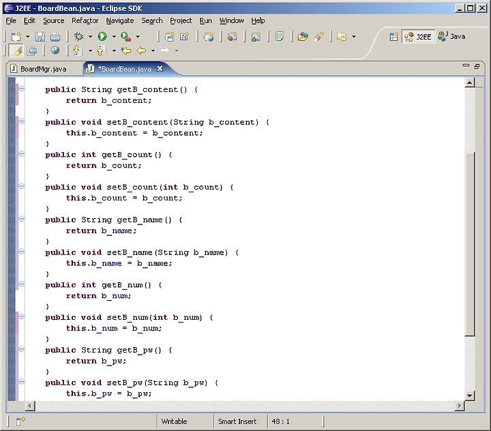Collapse the setB_num method fold
This screenshot has height=431, width=491.
coord(22,316)
